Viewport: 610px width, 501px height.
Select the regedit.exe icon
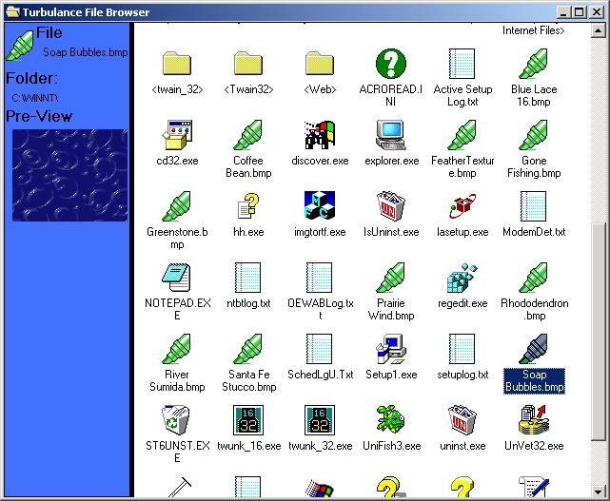[462, 277]
